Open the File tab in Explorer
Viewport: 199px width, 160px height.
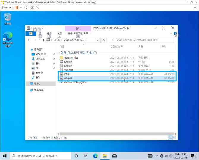31,34
